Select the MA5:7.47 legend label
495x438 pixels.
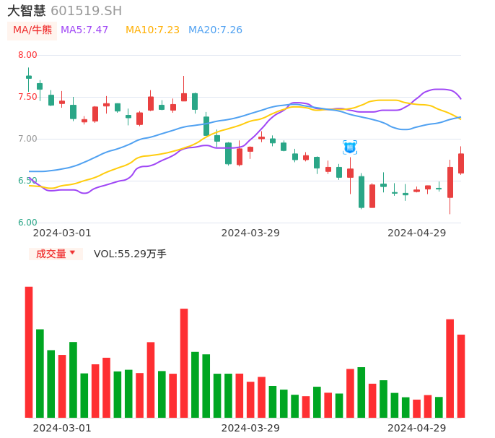point(84,30)
